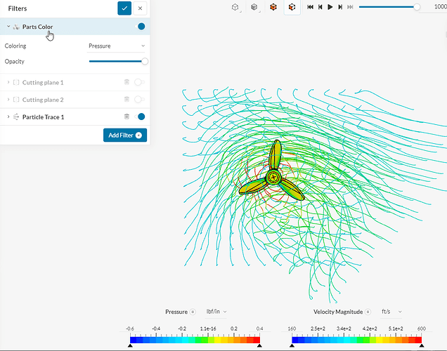The image size is (447, 351).
Task: Select the gray shaded cube view icon
Action: click(x=254, y=7)
